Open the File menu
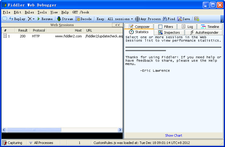This screenshot has width=225, height=147. [x=7, y=12]
